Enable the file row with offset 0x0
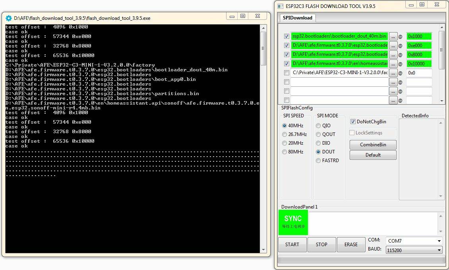This screenshot has height=270, width=449. pyautogui.click(x=286, y=73)
